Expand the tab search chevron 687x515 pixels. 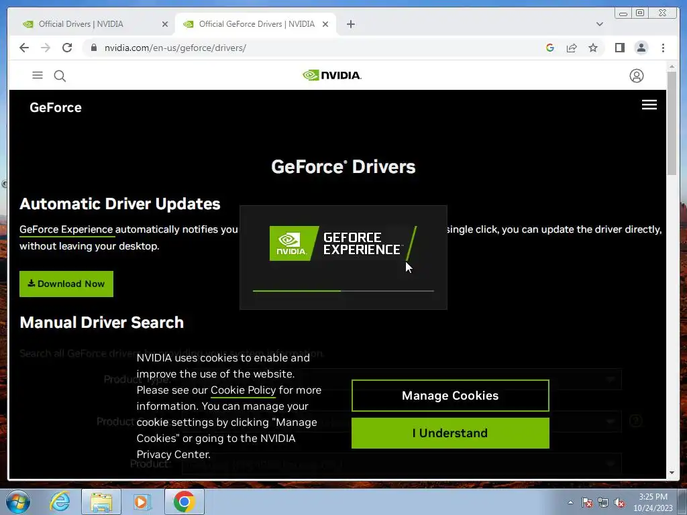point(599,24)
